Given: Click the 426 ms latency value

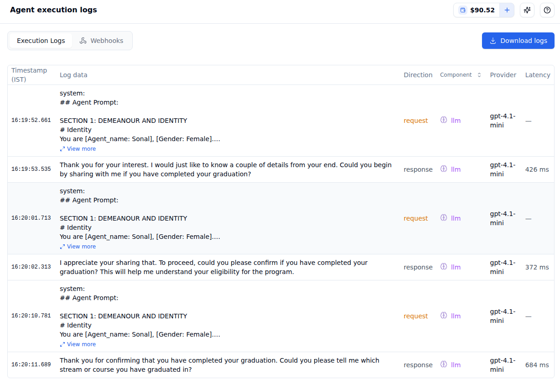Looking at the screenshot, I should pyautogui.click(x=537, y=169).
